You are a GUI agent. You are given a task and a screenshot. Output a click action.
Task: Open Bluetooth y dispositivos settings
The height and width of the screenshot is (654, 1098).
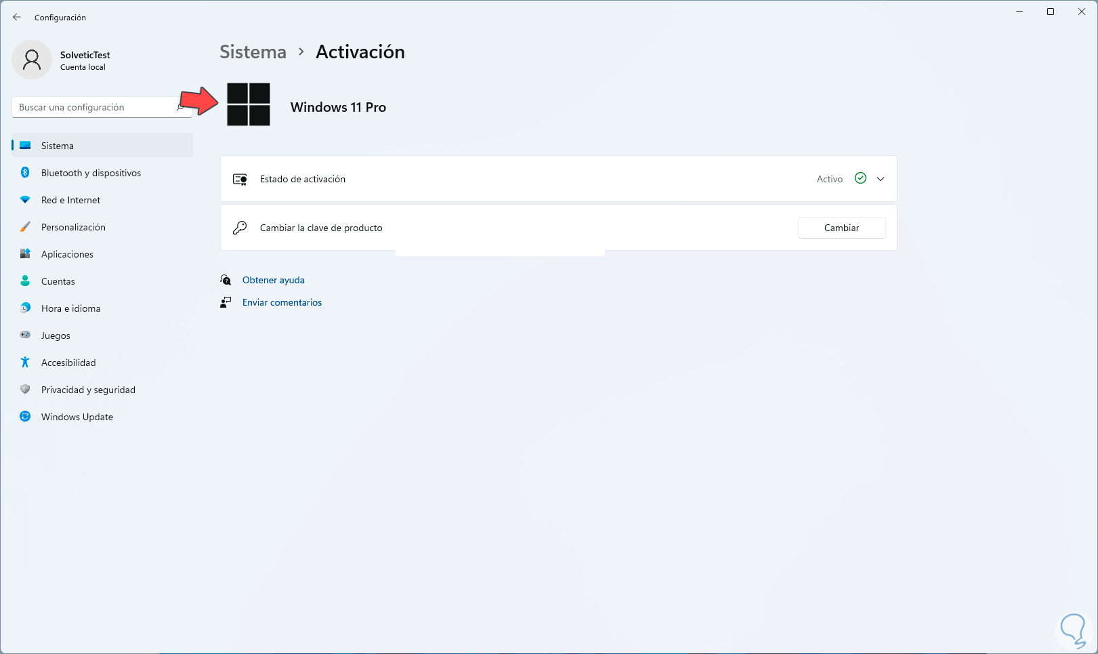click(x=102, y=173)
